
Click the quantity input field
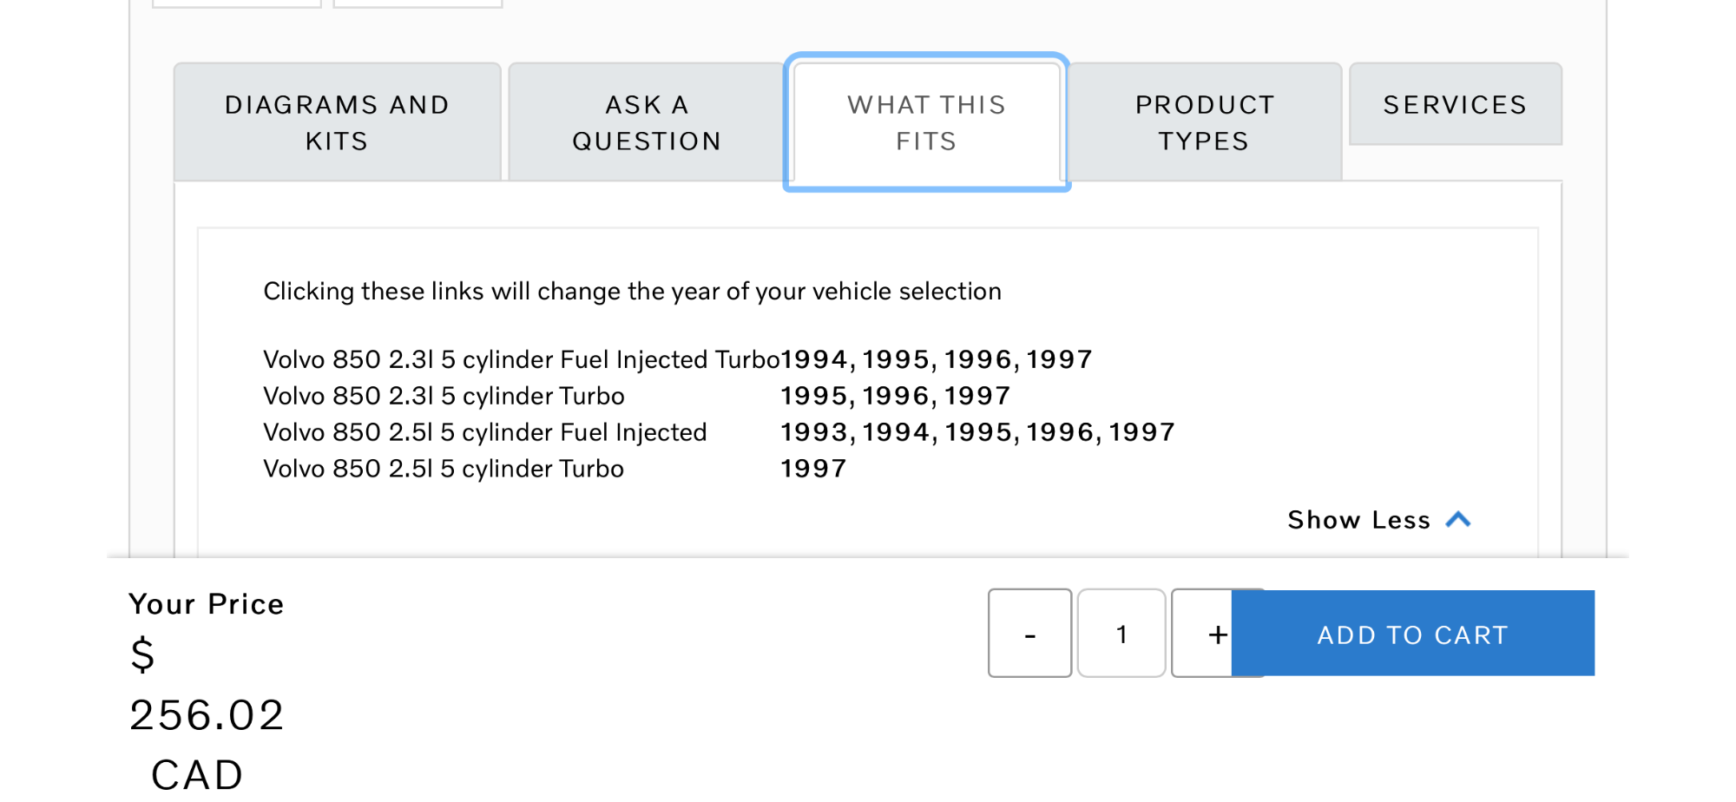pyautogui.click(x=1121, y=634)
